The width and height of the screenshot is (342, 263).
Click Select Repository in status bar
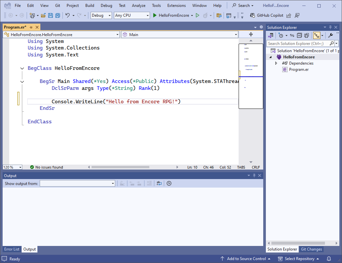pos(299,259)
